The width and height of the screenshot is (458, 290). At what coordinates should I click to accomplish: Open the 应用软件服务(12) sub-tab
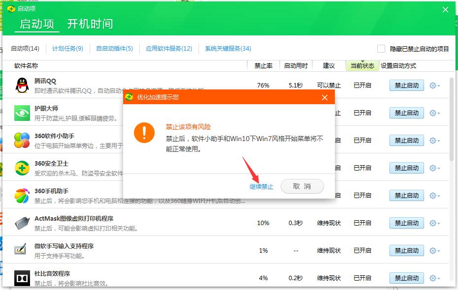[169, 49]
